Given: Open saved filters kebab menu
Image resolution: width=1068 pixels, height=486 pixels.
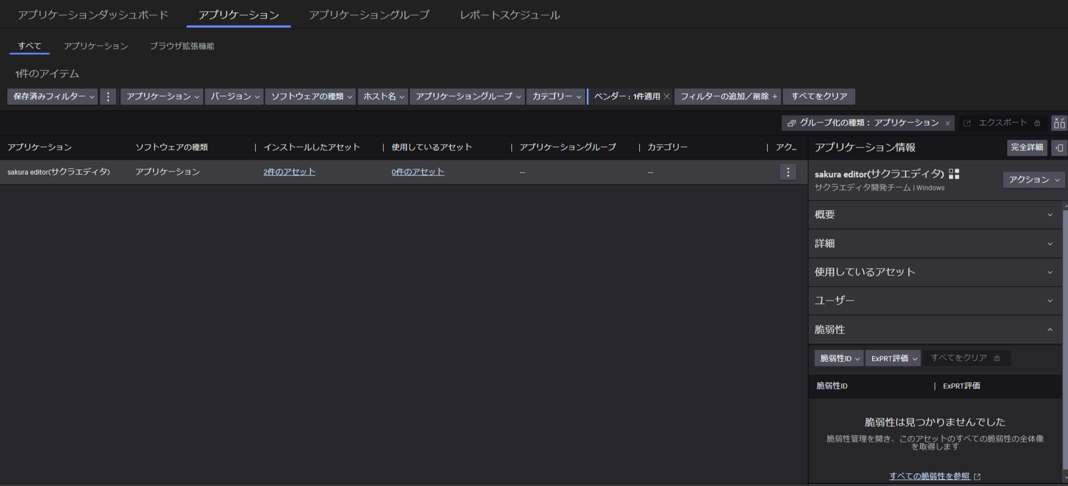Looking at the screenshot, I should point(108,97).
